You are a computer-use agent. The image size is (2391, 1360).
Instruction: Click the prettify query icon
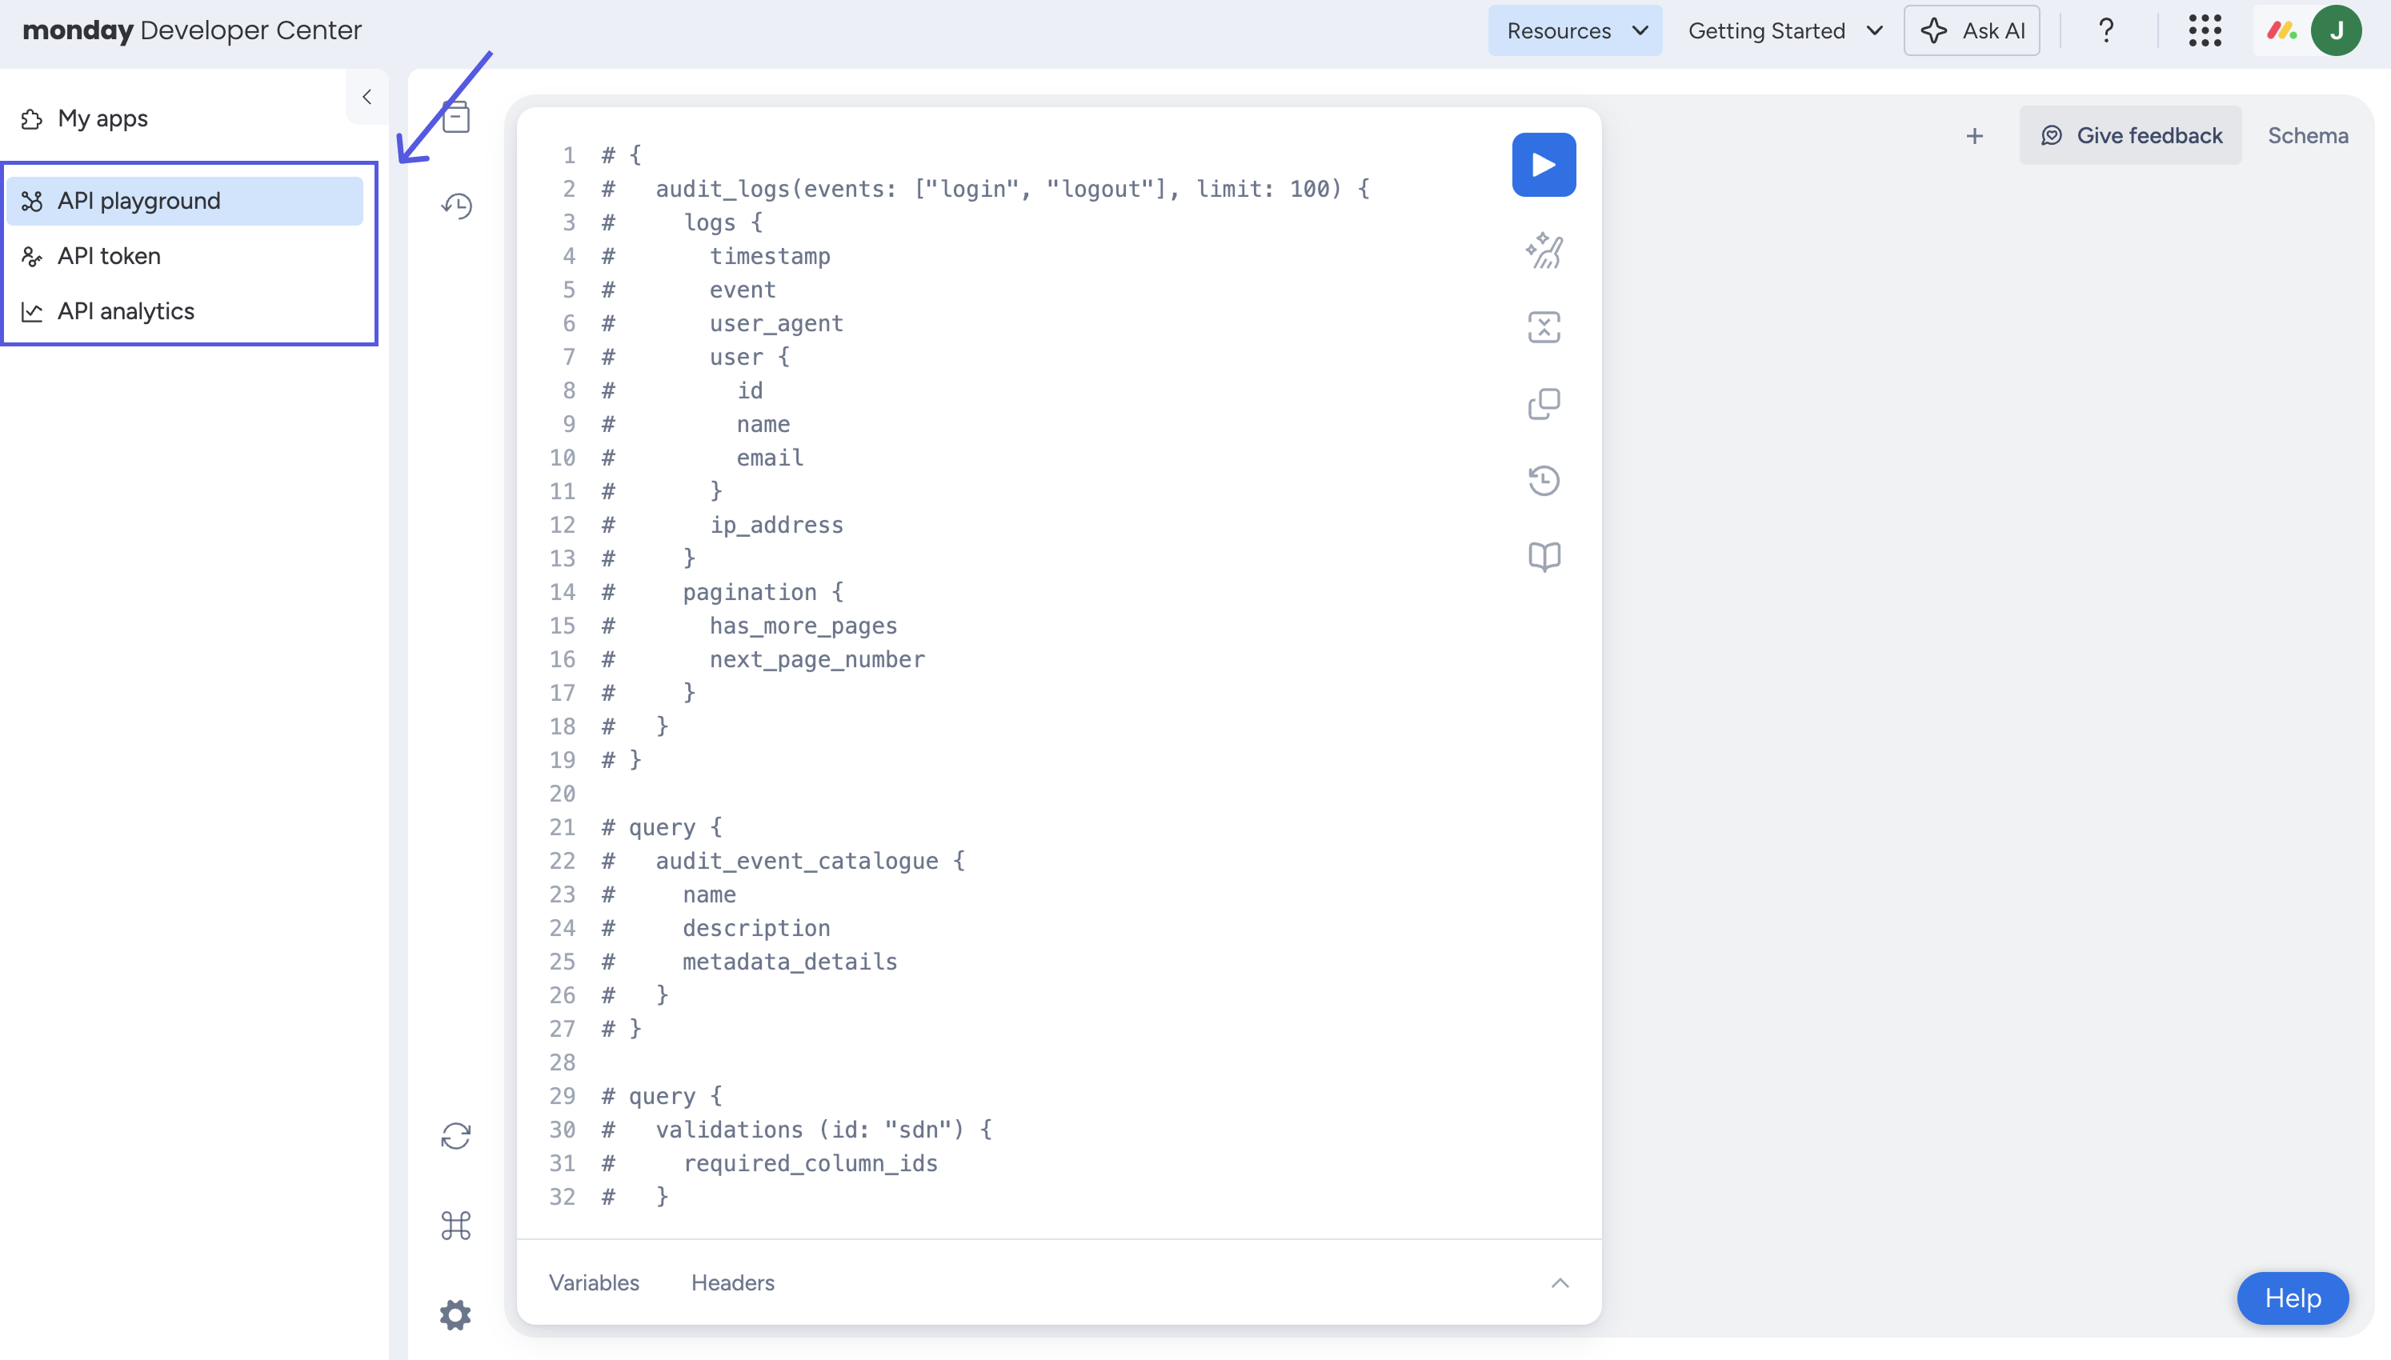click(x=1543, y=250)
